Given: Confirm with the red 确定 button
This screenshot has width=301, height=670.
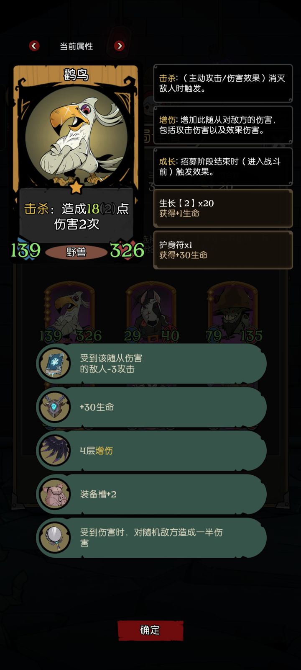Looking at the screenshot, I should [x=150, y=630].
